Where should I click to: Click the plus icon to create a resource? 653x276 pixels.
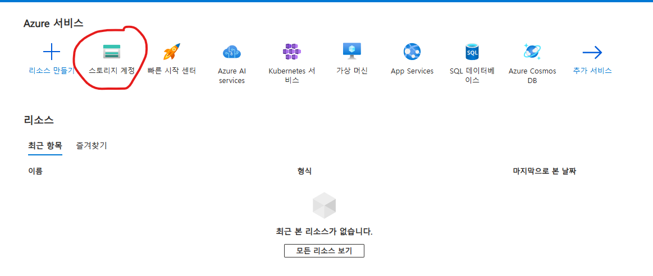point(52,52)
